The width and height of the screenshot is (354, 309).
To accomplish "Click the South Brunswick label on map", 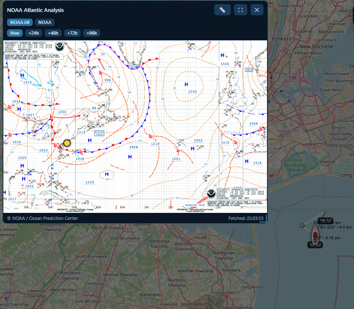I will (91, 256).
